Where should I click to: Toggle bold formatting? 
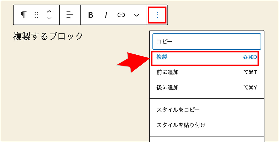(x=90, y=15)
